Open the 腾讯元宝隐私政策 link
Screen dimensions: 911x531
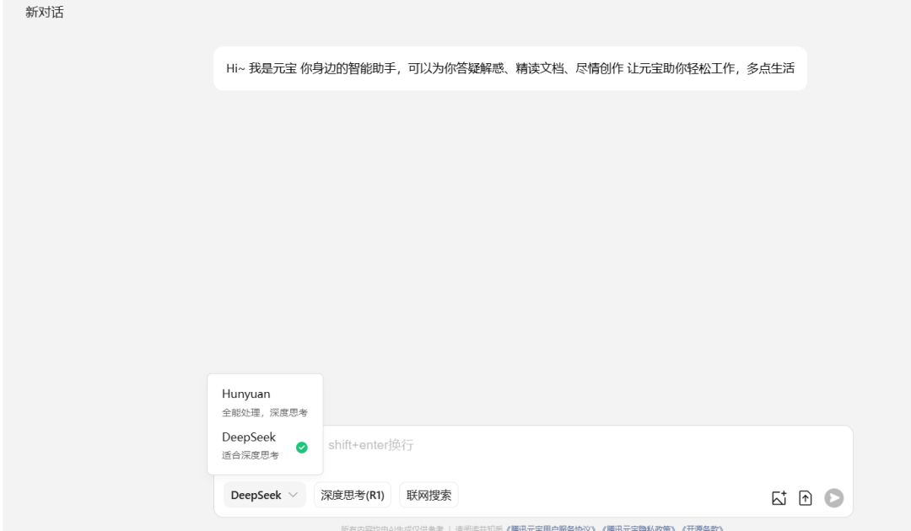click(639, 528)
